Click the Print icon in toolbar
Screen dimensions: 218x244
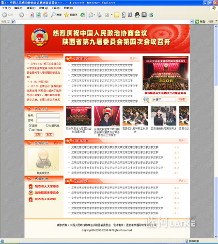click(x=99, y=15)
